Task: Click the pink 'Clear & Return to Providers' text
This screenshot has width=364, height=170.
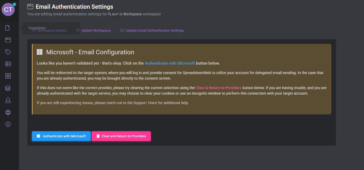Action: click(x=218, y=88)
